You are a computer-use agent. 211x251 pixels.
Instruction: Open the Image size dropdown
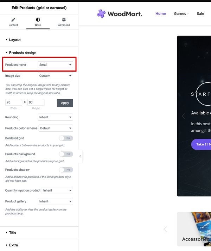[55, 76]
